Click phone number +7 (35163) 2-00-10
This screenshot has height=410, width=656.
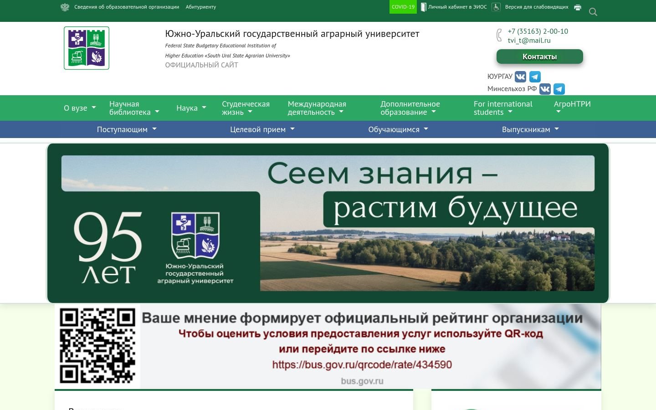[x=538, y=31]
